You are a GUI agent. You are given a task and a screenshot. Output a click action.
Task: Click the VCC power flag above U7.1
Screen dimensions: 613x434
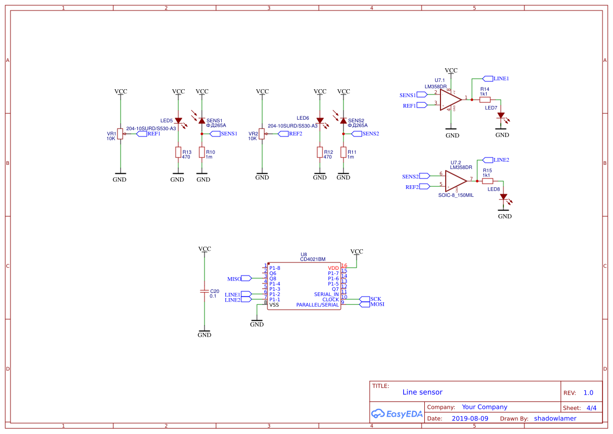(451, 71)
